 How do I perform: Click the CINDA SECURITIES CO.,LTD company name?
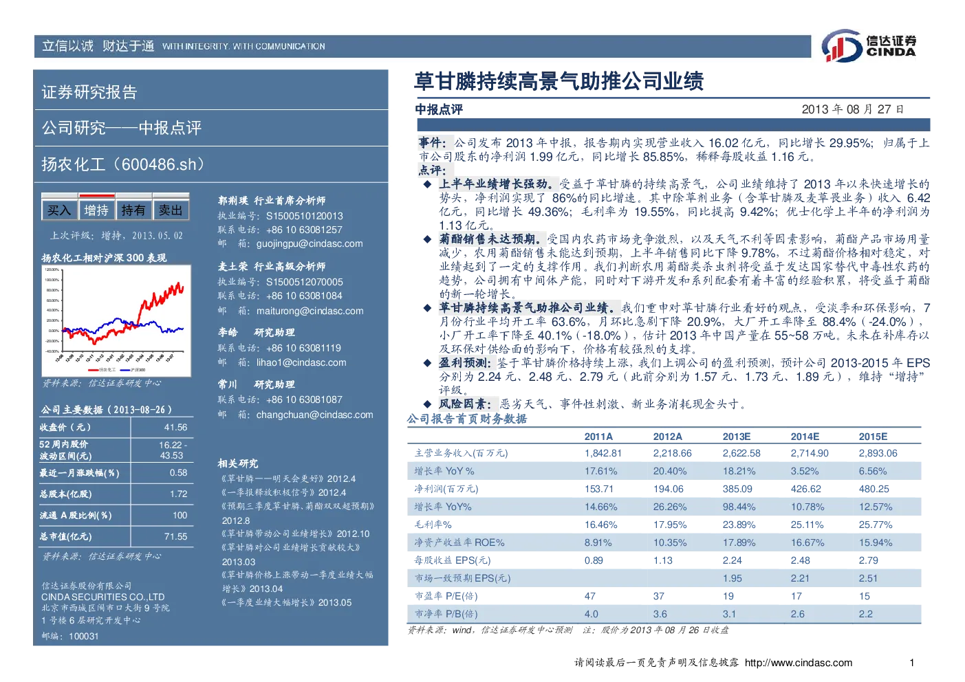click(103, 597)
